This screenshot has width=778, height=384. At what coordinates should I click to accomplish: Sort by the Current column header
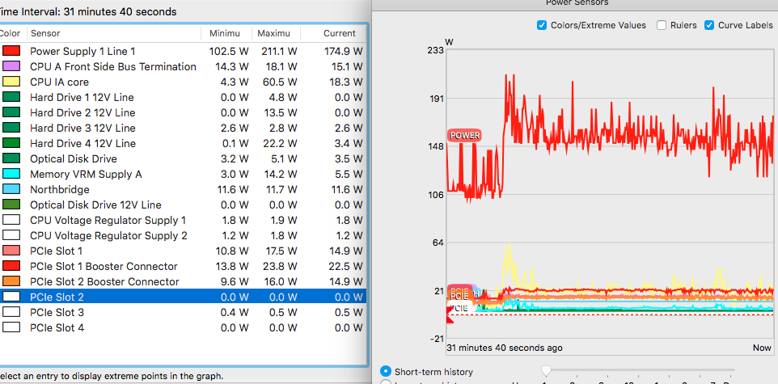(x=333, y=33)
